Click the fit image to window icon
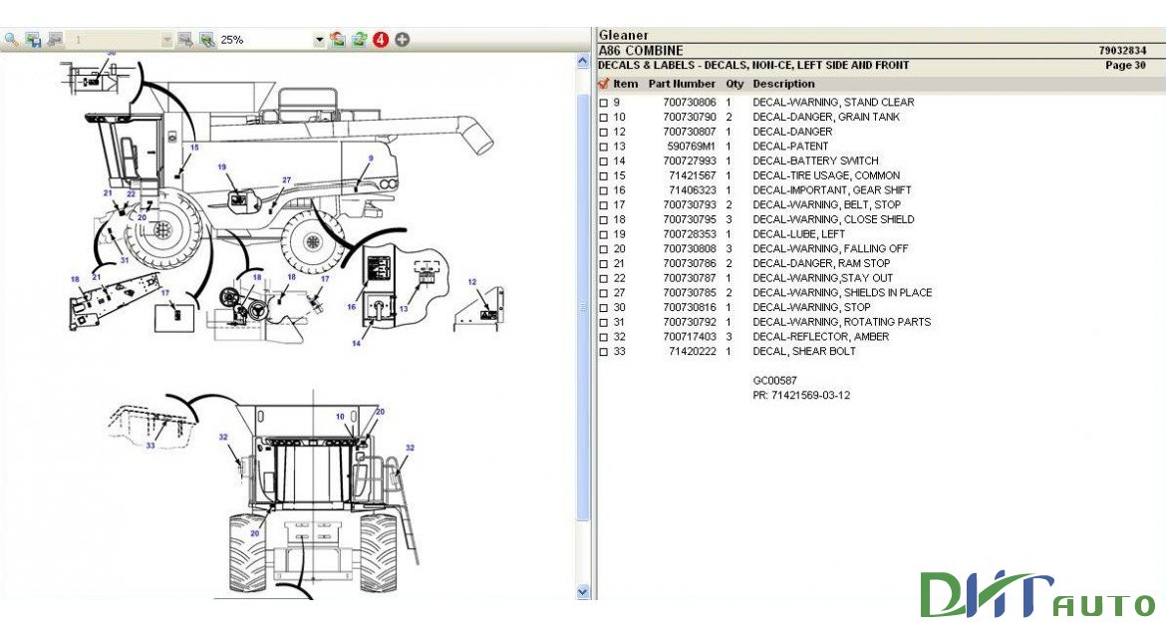The height and width of the screenshot is (628, 1166). coord(206,40)
